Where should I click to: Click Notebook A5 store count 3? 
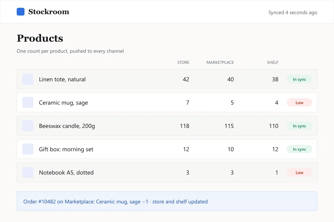pyautogui.click(x=188, y=173)
